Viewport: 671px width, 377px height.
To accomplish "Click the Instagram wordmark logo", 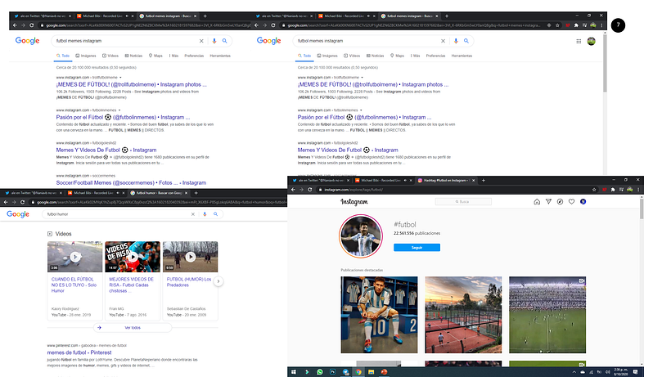I will coord(354,202).
